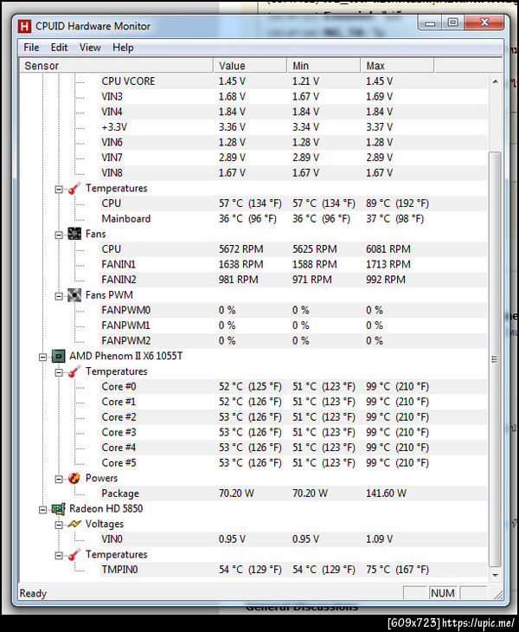Select the Core #1 temperature row

click(293, 402)
